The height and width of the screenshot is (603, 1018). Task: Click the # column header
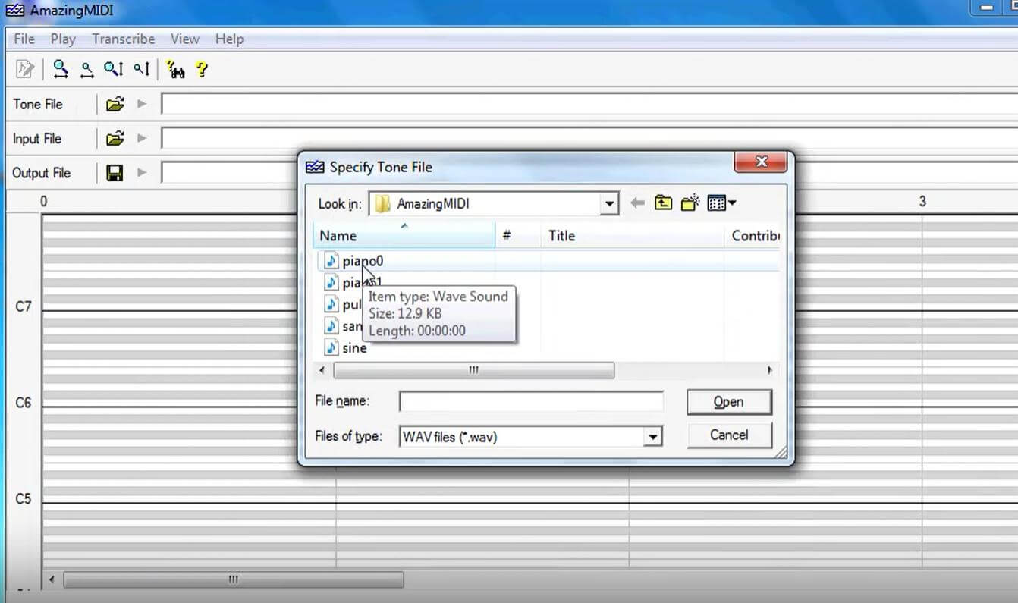(518, 236)
